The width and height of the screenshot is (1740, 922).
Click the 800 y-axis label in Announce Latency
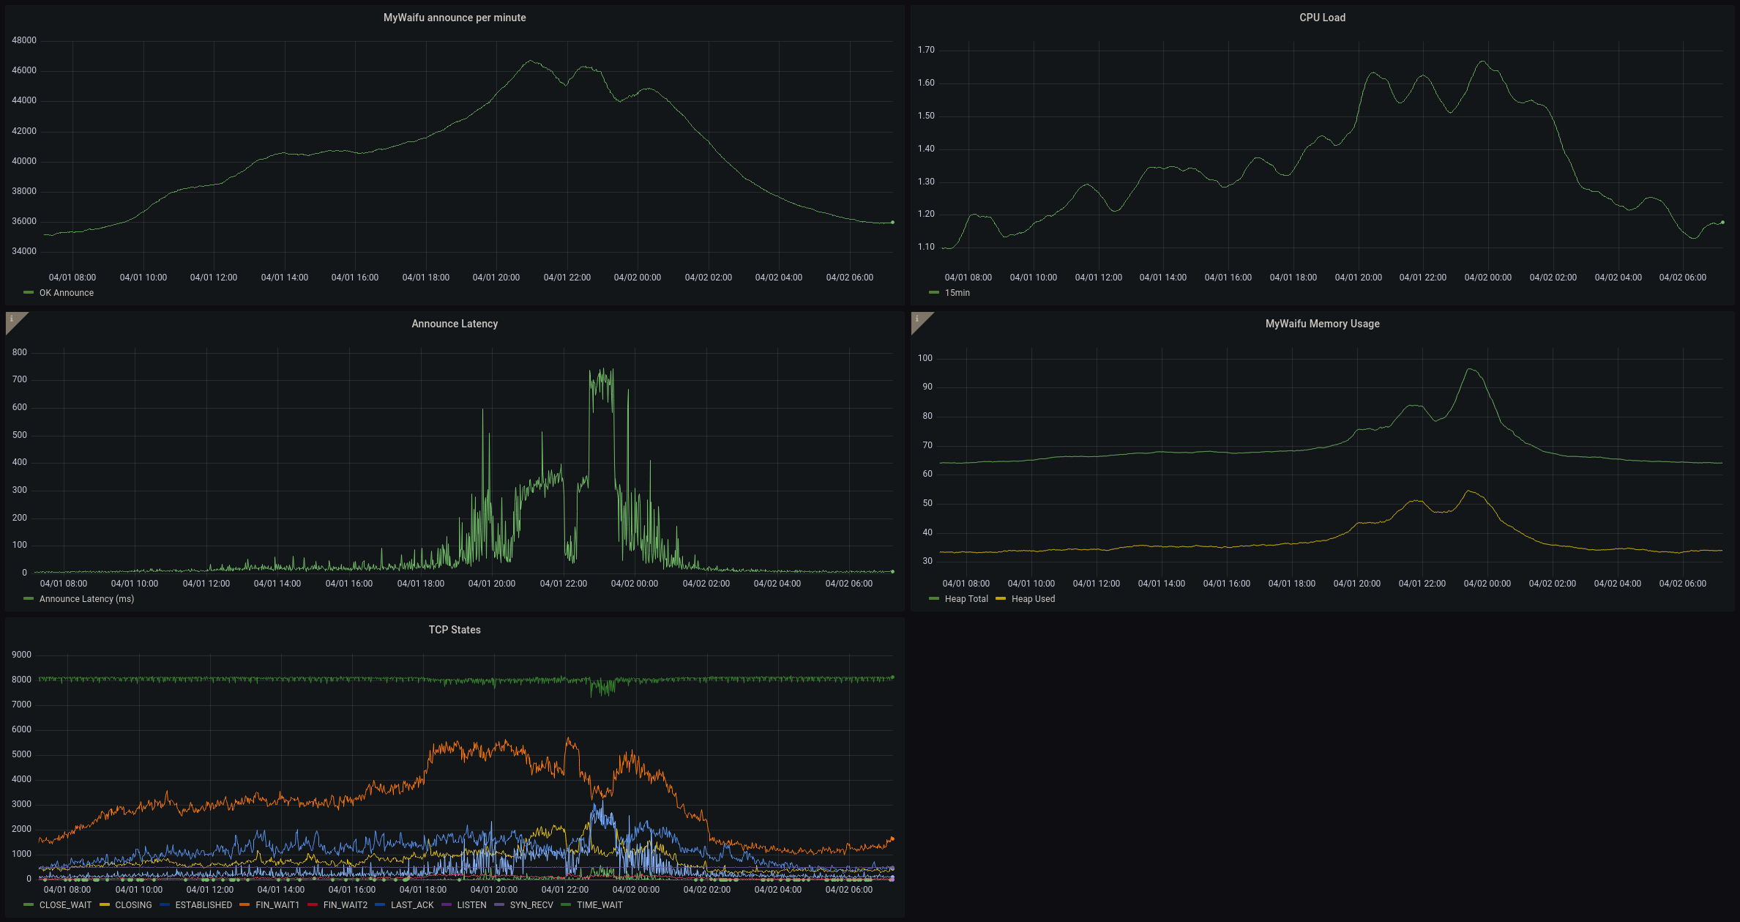(x=20, y=352)
